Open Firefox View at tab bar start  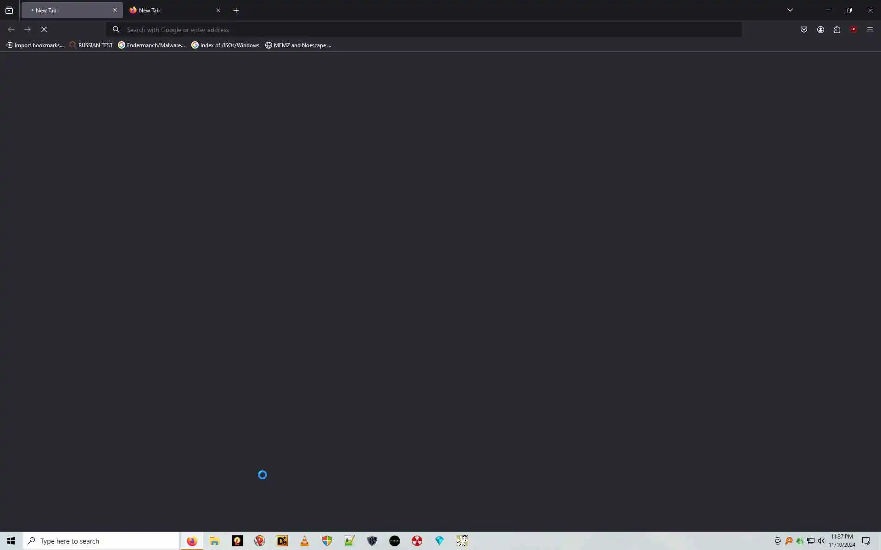tap(9, 10)
